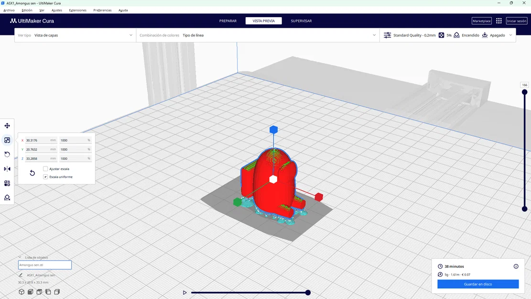Play the layer simulation
This screenshot has height=299, width=531.
[x=184, y=293]
